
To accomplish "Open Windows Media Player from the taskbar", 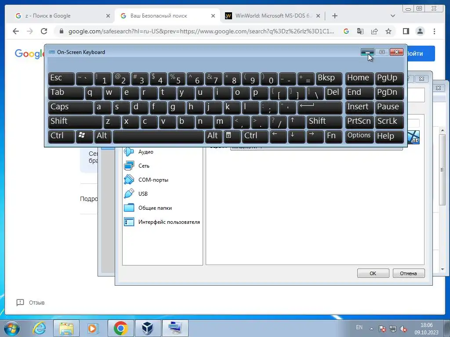I will click(93, 328).
